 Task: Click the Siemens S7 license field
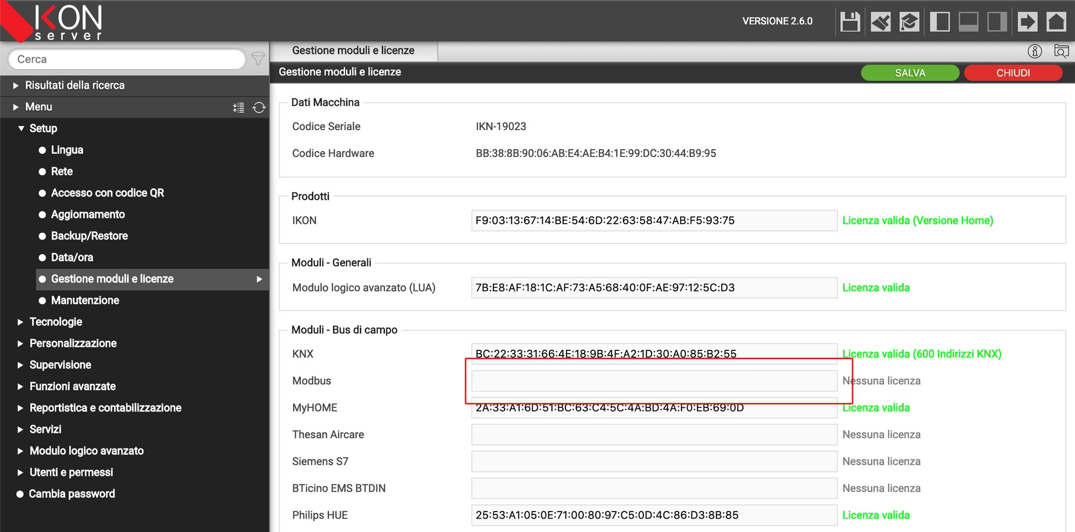(x=654, y=461)
